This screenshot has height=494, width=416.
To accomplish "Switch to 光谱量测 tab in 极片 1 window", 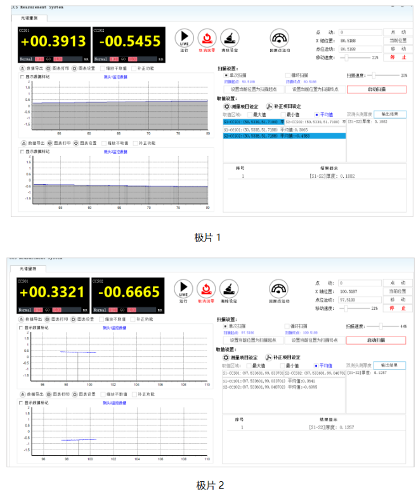I will click(x=30, y=18).
